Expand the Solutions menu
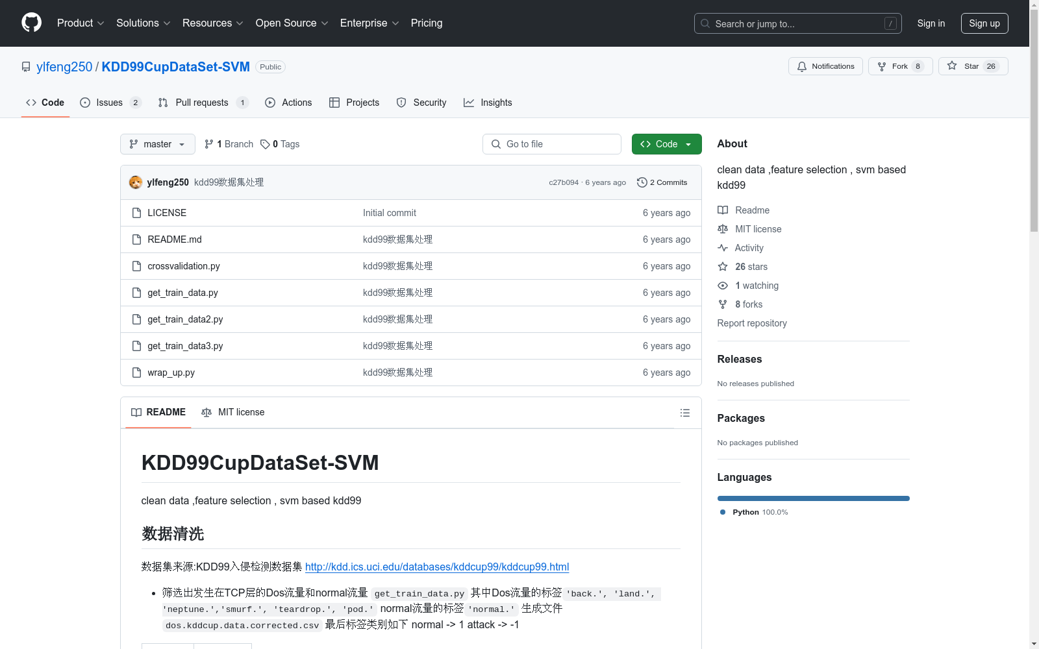 click(x=144, y=23)
